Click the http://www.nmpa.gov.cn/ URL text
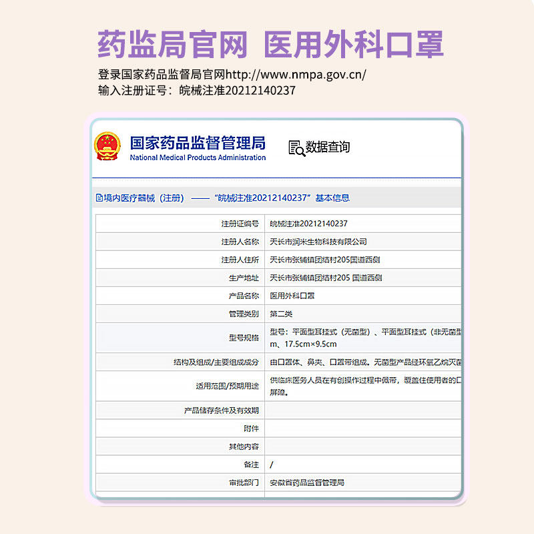The height and width of the screenshot is (534, 534). tap(296, 75)
